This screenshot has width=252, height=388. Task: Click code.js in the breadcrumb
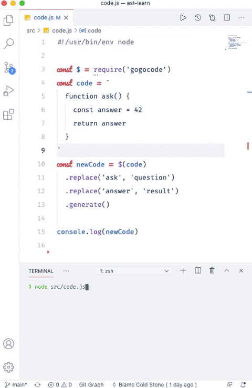click(x=62, y=30)
